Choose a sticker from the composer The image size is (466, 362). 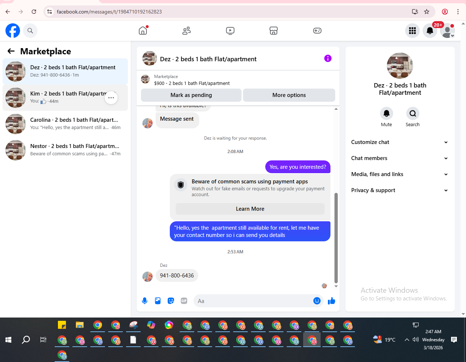(x=171, y=301)
